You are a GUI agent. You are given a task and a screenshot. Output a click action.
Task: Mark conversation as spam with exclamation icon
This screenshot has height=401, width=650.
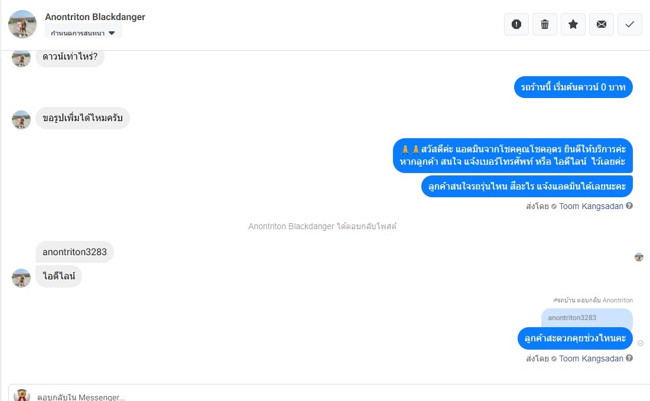[x=516, y=24]
